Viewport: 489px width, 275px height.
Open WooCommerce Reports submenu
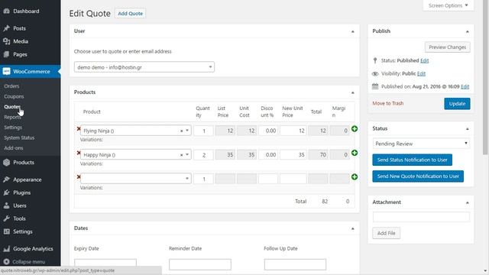click(x=12, y=117)
